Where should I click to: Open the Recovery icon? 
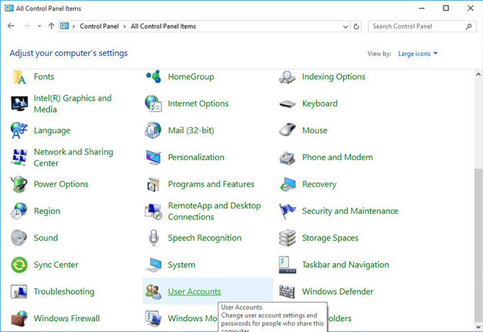coord(288,184)
